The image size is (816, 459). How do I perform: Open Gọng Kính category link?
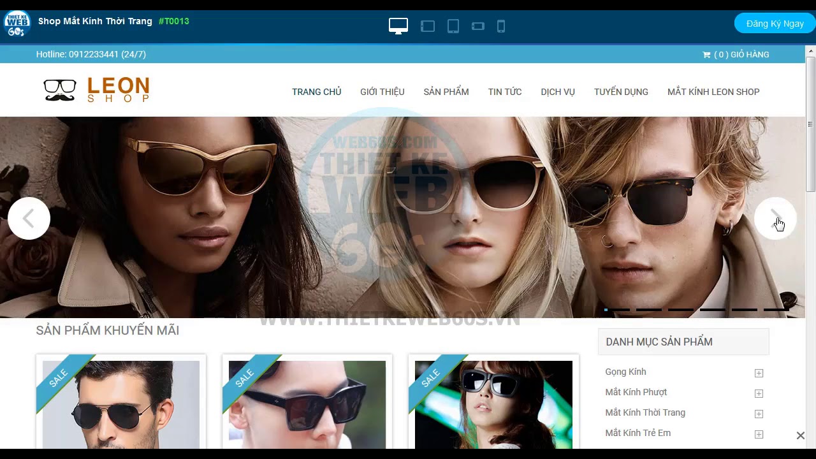tap(625, 372)
